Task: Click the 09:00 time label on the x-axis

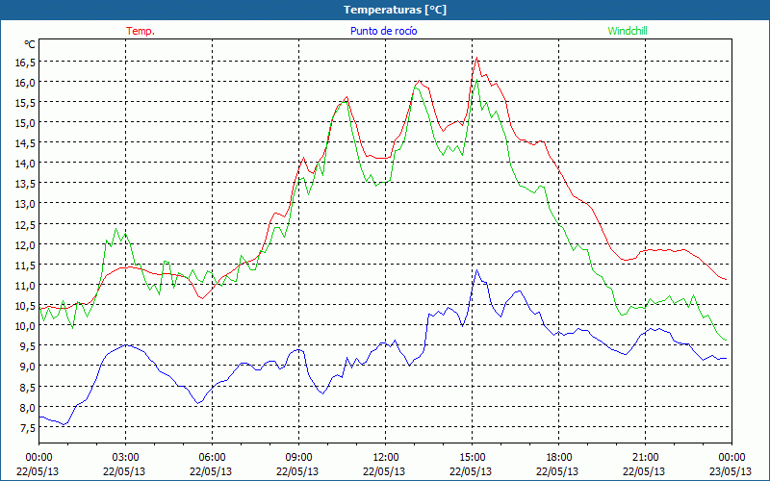Action: pos(298,458)
